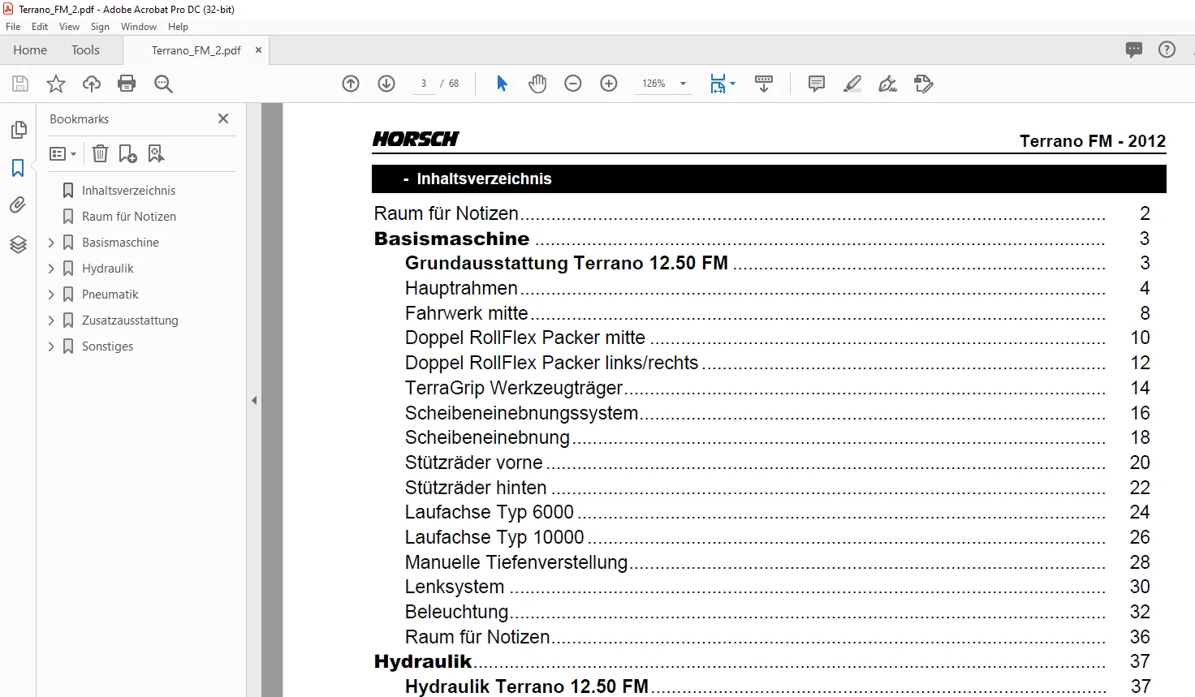Go to previous page arrow
1195x697 pixels.
pos(351,84)
